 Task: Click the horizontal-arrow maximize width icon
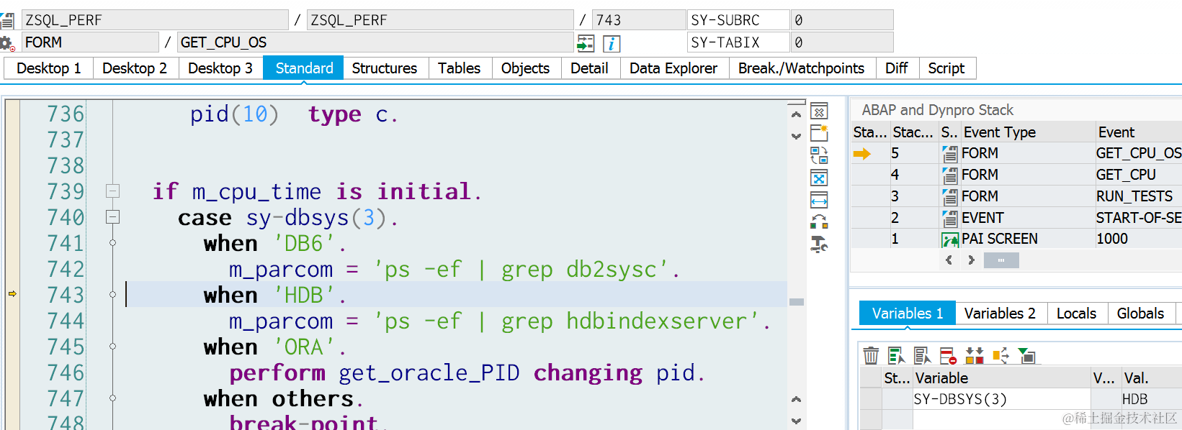point(819,200)
